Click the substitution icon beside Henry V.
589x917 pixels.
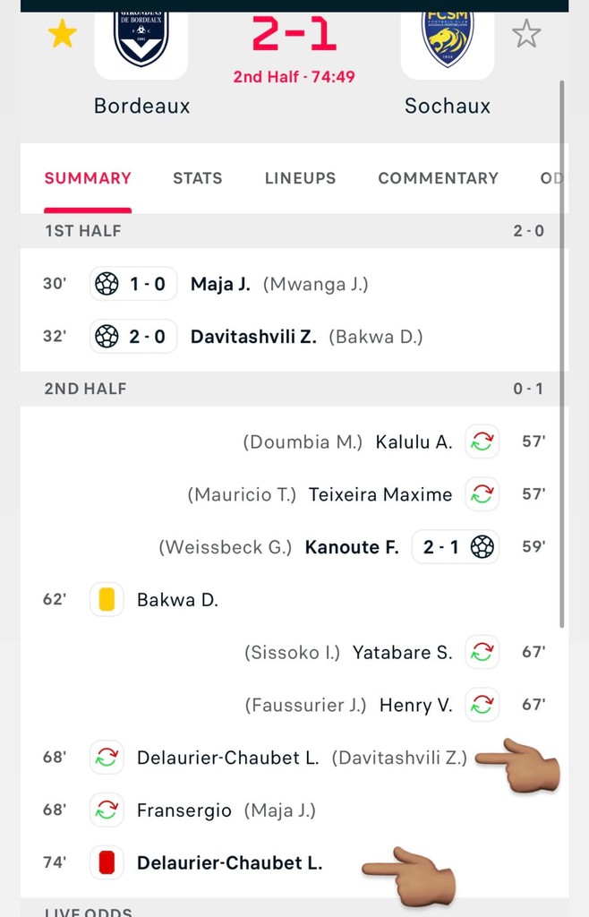click(482, 705)
